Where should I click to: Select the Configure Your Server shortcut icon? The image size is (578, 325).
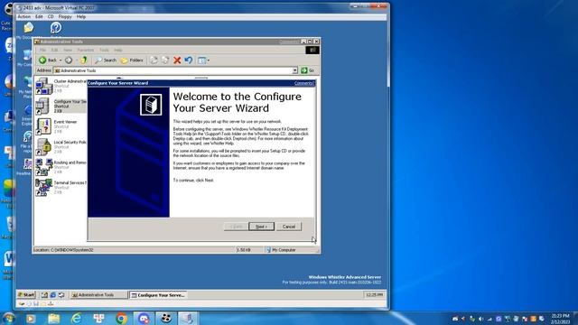[x=43, y=107]
